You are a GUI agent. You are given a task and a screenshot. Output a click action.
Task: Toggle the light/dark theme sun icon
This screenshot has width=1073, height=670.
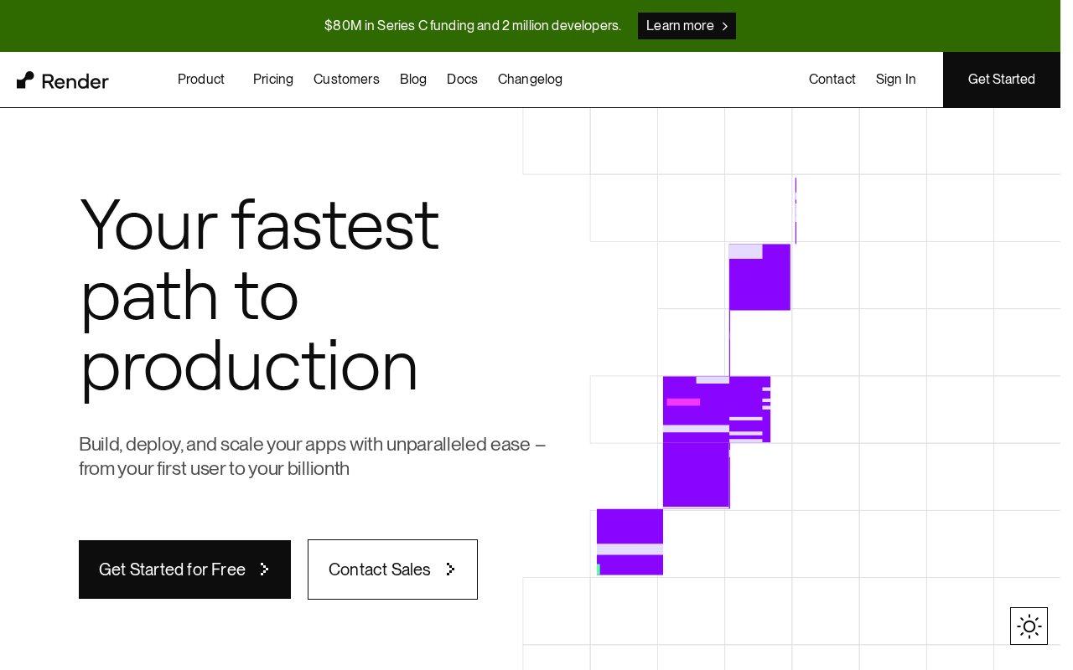pyautogui.click(x=1029, y=626)
